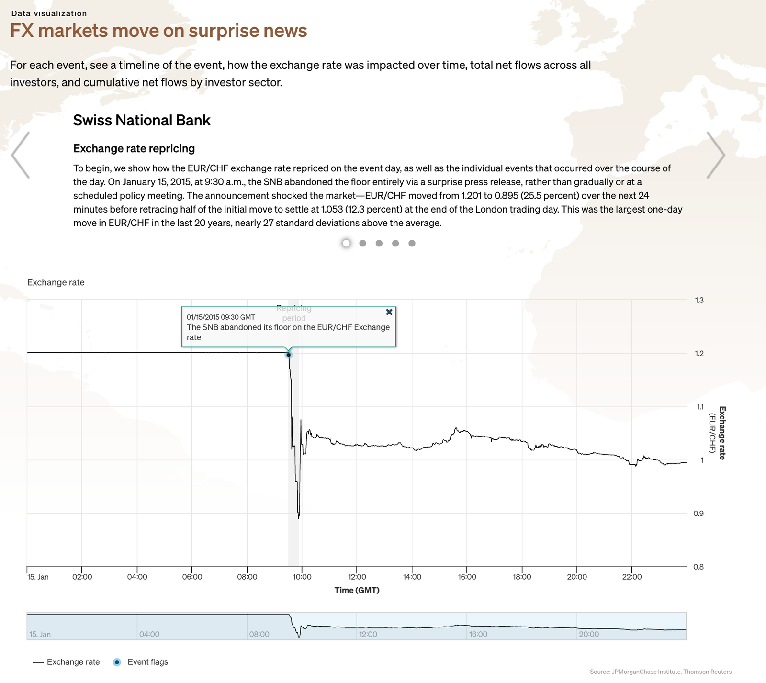766x683 pixels.
Task: Select the first carousel pagination dot
Action: coord(346,243)
